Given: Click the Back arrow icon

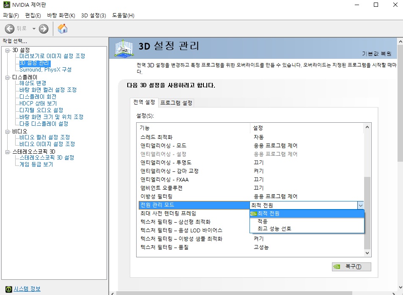Looking at the screenshot, I should click(x=10, y=28).
